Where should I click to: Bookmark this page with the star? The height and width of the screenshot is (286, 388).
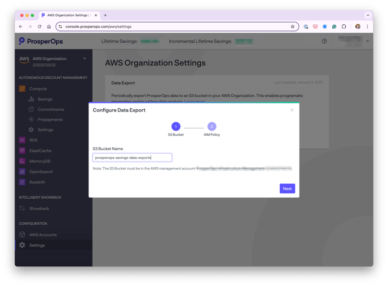(293, 26)
